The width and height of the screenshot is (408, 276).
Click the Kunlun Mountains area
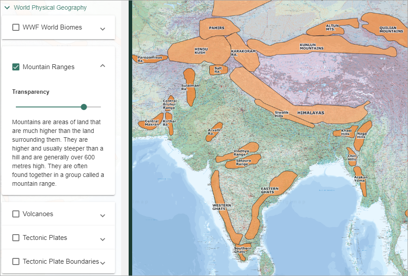(311, 46)
